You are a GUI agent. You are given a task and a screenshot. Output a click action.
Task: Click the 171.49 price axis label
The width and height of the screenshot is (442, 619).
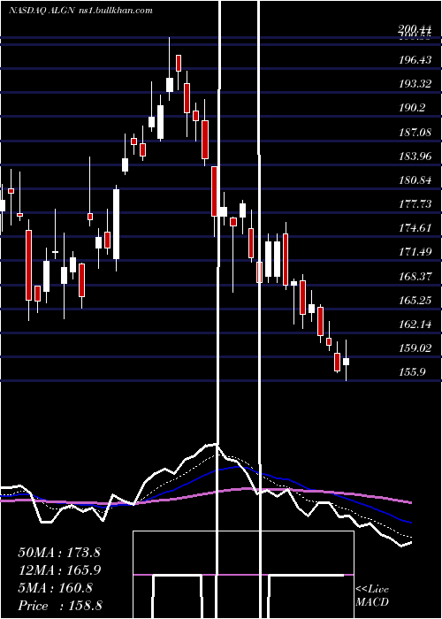click(x=415, y=252)
